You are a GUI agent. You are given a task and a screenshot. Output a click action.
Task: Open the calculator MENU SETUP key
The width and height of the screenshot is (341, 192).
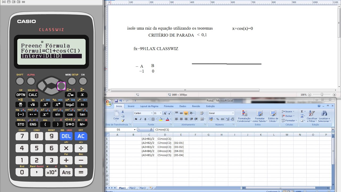(x=72, y=81)
